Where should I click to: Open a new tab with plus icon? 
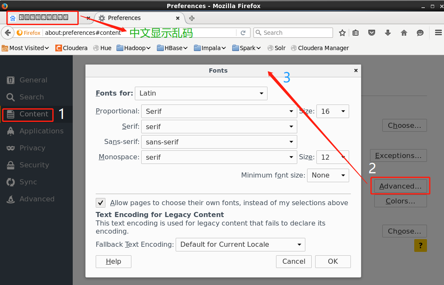tap(192, 18)
